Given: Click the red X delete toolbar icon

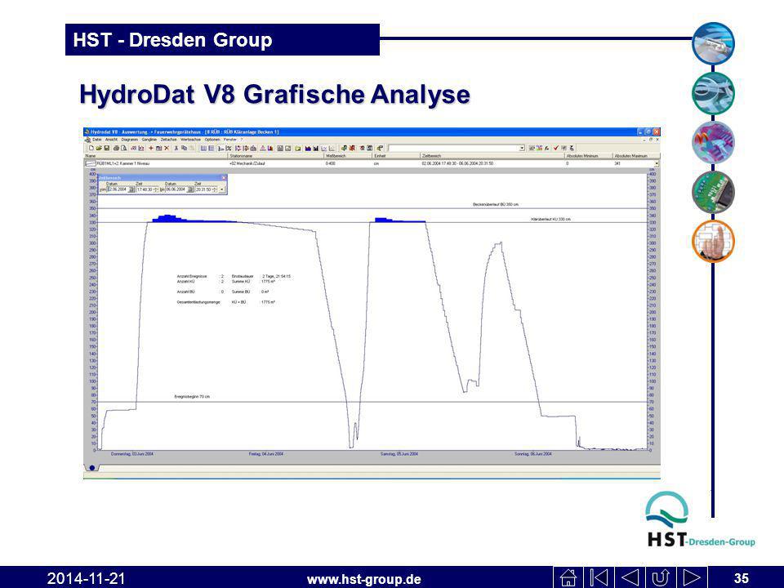Looking at the screenshot, I should pyautogui.click(x=167, y=148).
